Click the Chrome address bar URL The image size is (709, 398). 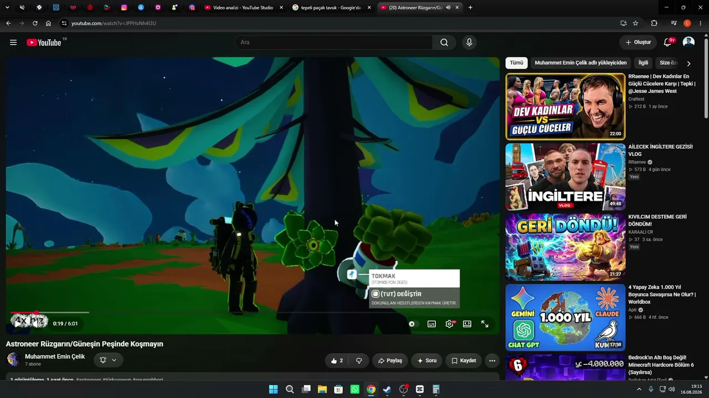coord(114,23)
